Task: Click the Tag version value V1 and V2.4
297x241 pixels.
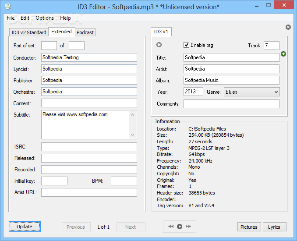Action: point(202,206)
